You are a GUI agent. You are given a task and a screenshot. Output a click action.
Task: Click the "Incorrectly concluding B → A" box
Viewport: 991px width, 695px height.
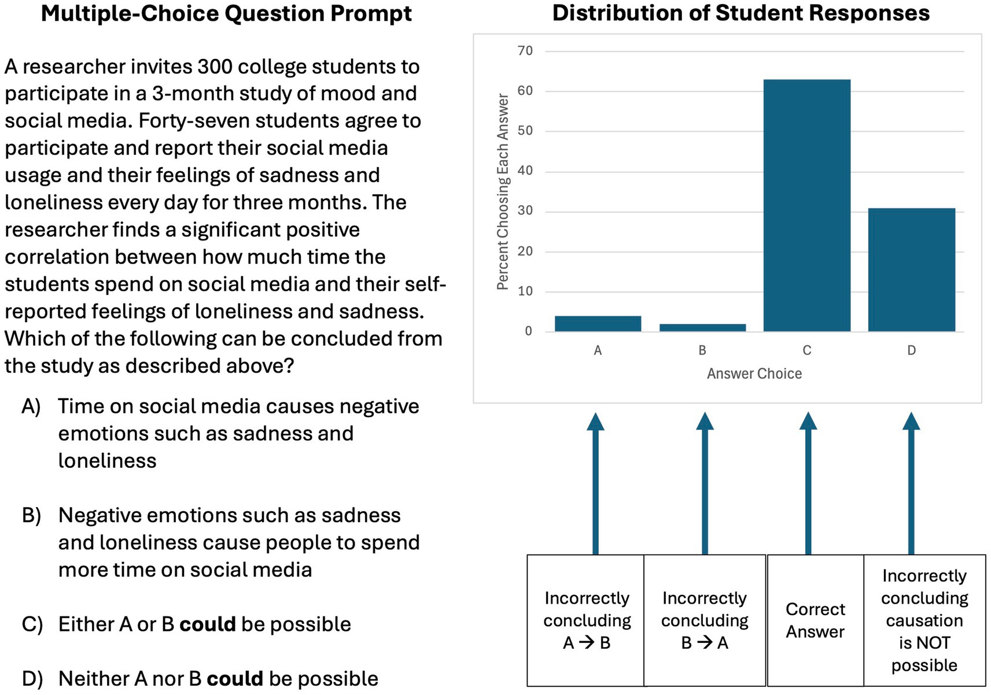coord(705,620)
